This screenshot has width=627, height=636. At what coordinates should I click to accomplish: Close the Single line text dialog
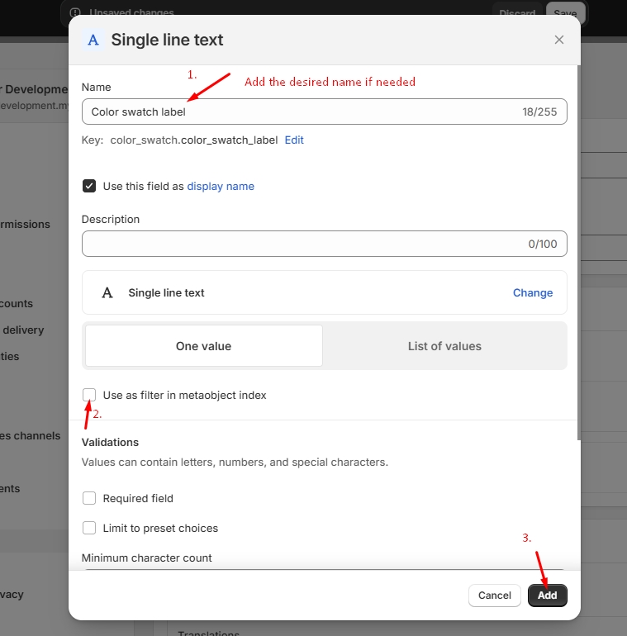click(x=559, y=40)
